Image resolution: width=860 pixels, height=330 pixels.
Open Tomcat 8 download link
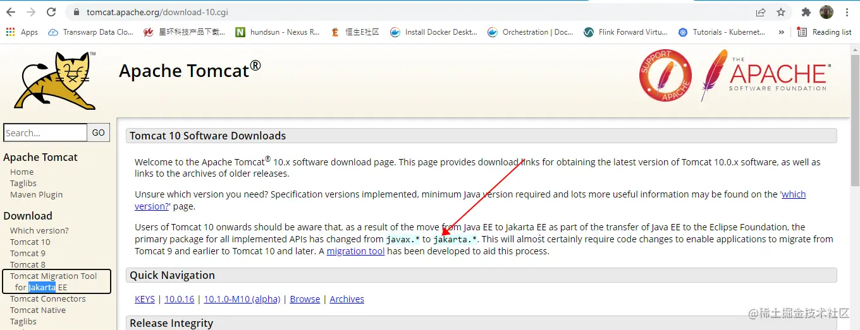coord(28,264)
